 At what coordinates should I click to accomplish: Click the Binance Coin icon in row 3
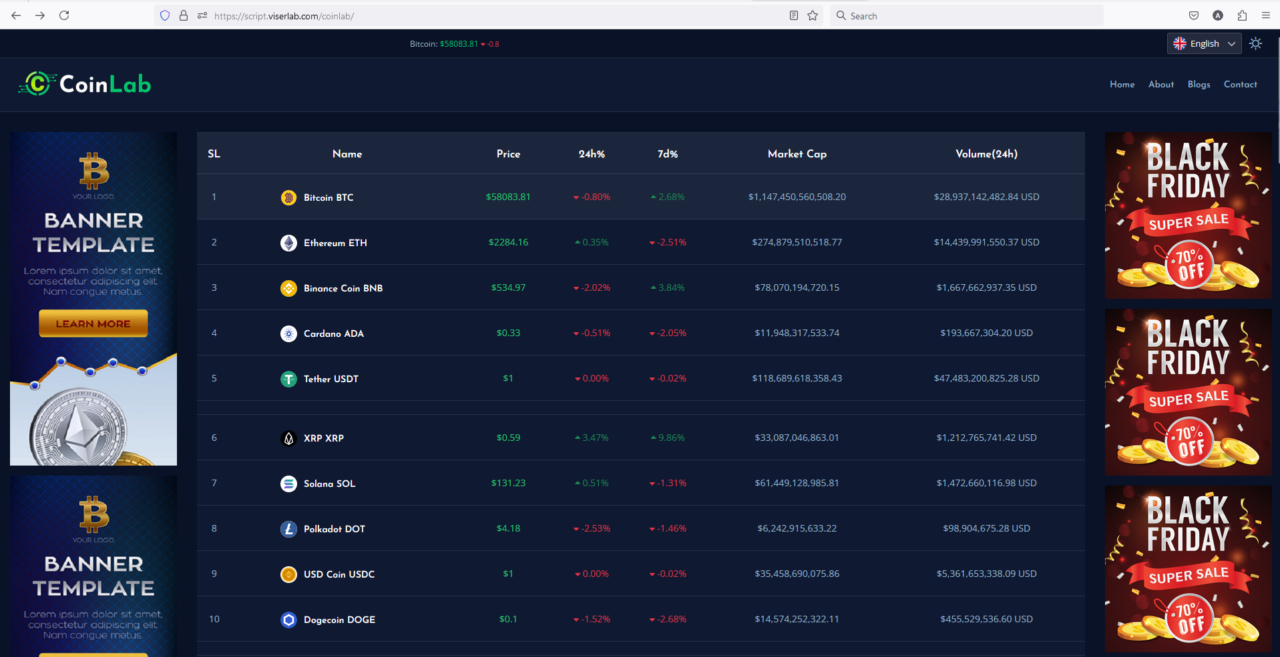pyautogui.click(x=288, y=288)
